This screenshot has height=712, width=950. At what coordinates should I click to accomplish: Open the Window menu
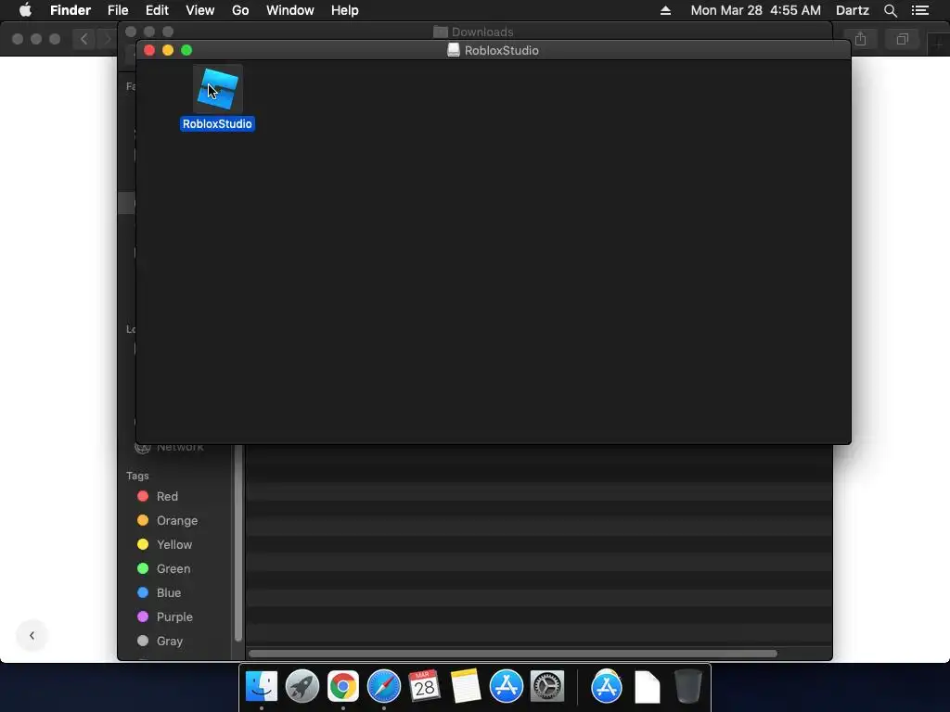[x=290, y=10]
